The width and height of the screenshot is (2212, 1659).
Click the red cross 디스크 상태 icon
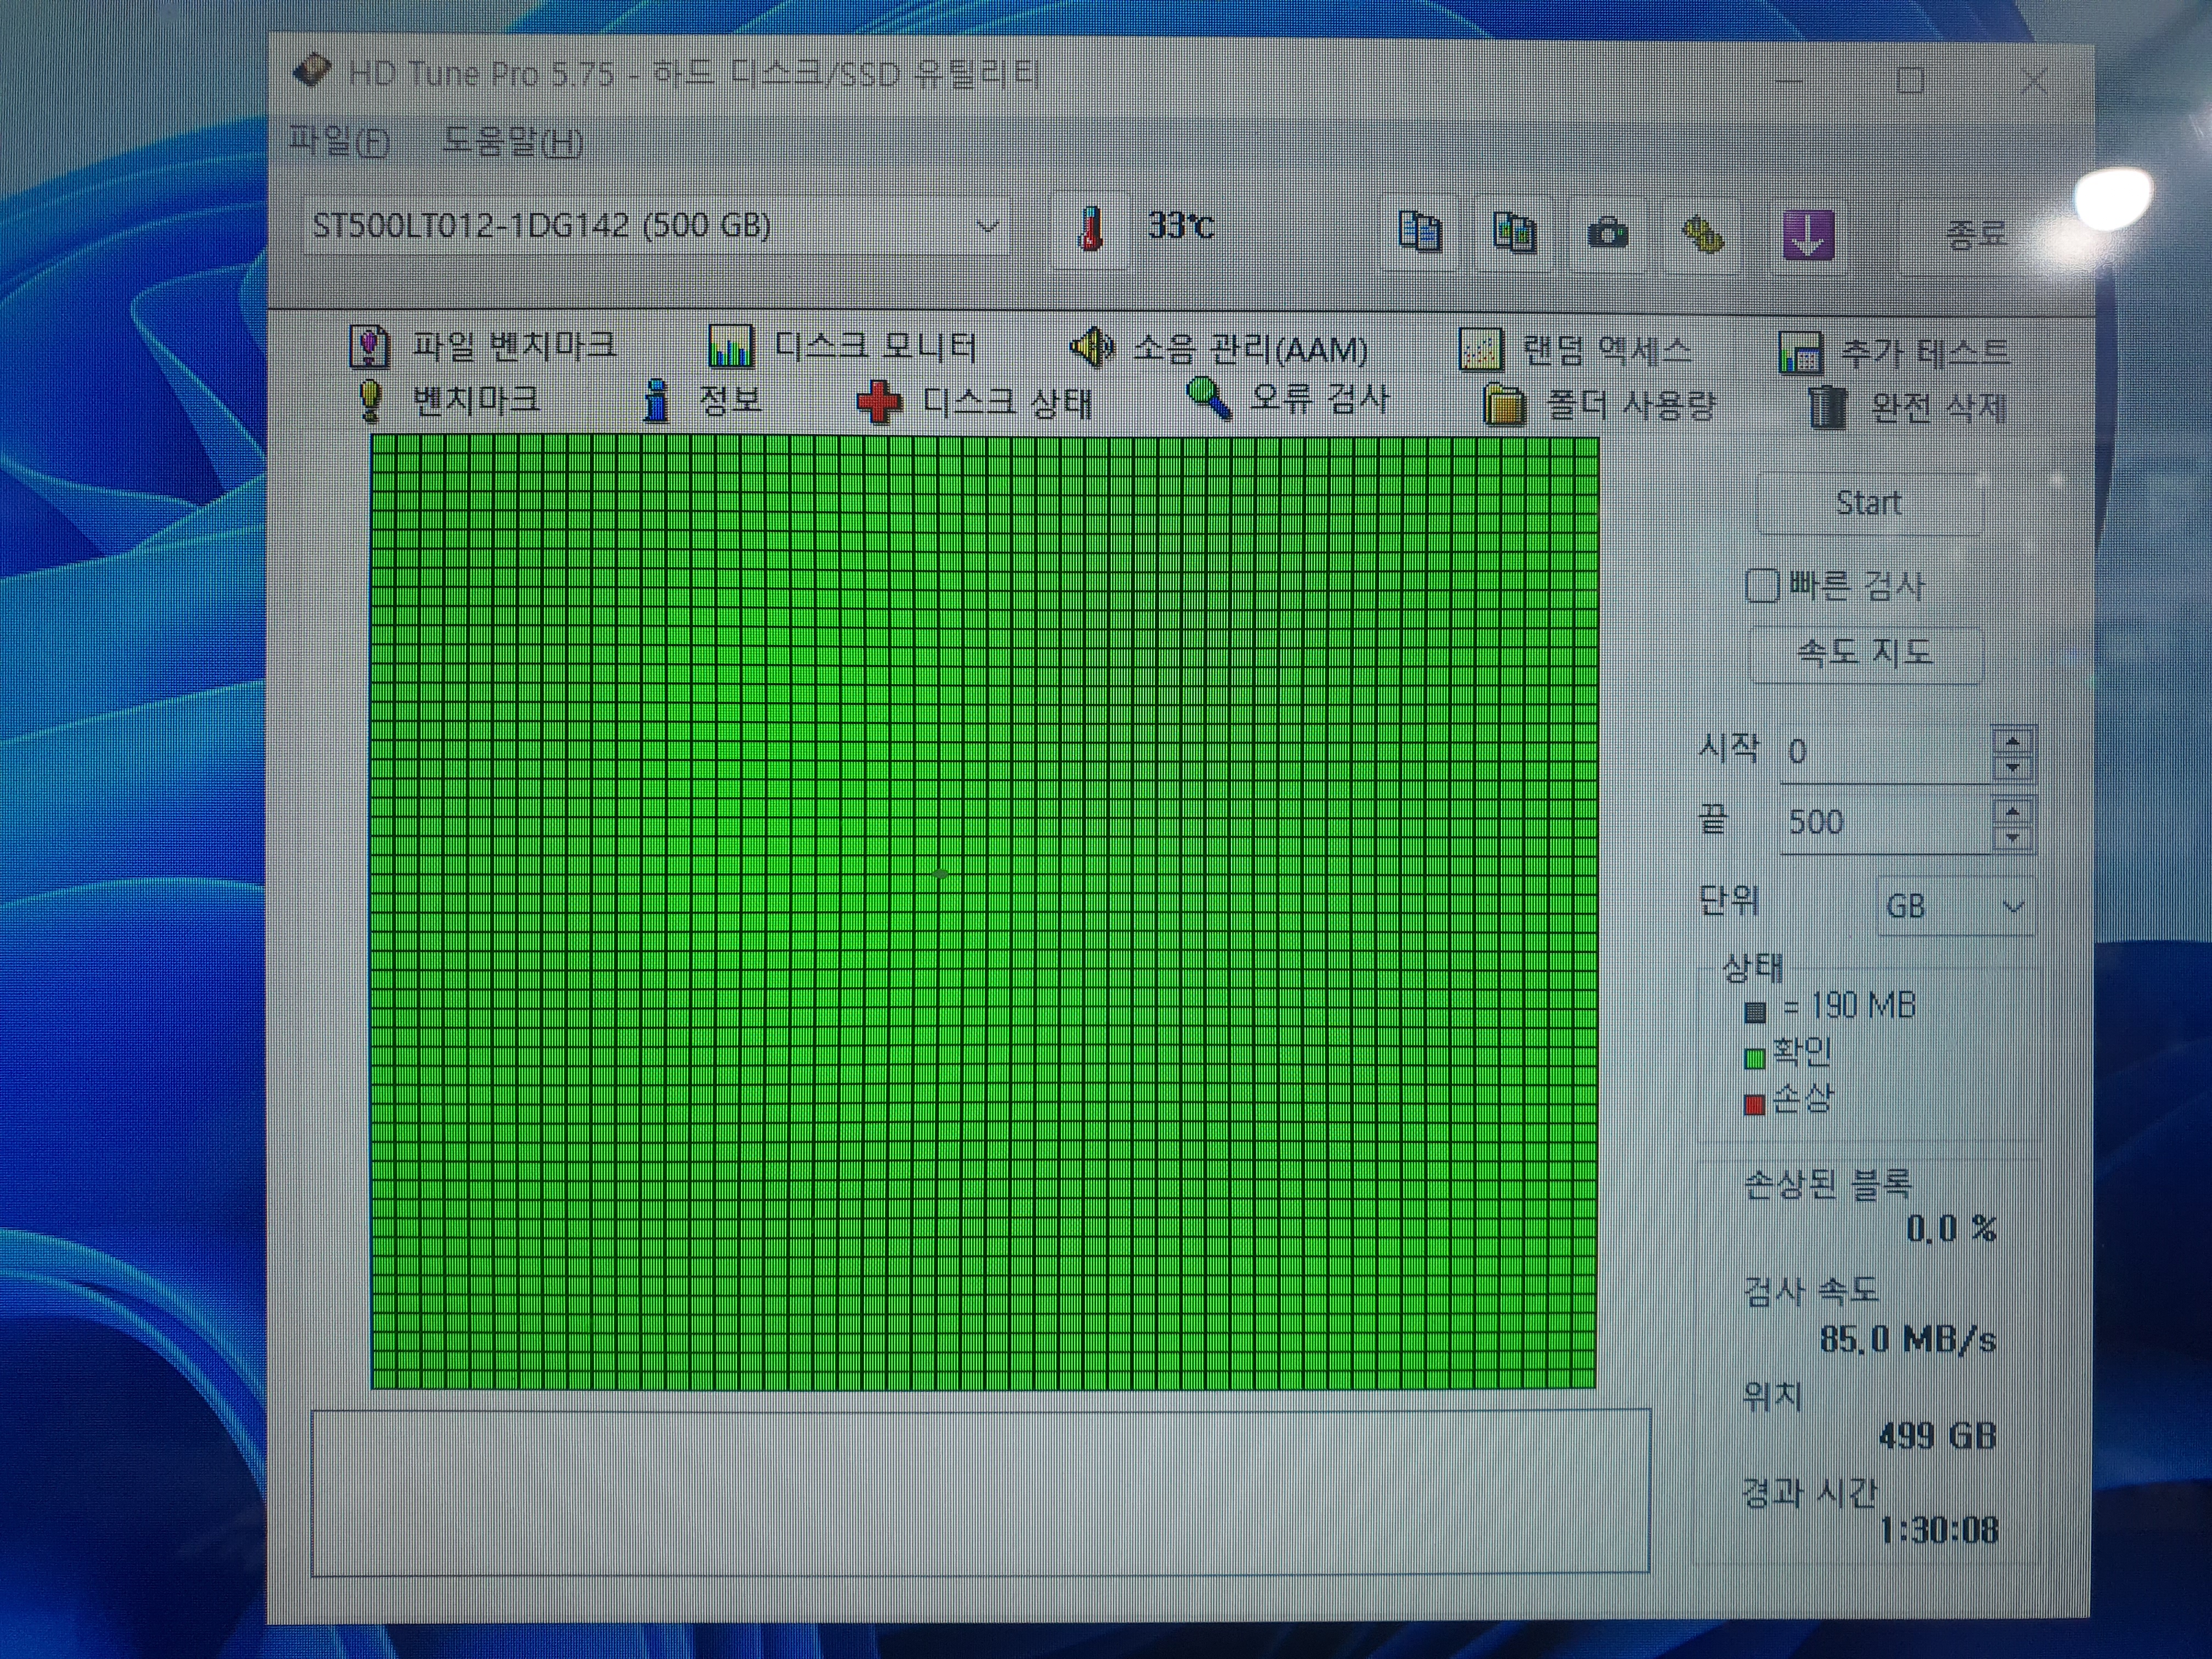879,403
